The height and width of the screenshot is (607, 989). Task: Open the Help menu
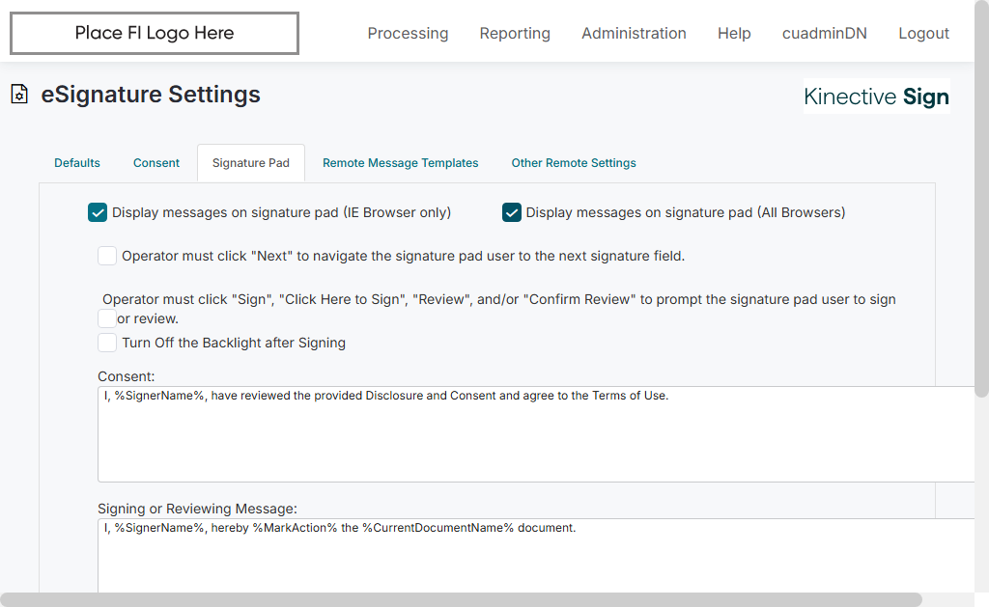coord(734,34)
